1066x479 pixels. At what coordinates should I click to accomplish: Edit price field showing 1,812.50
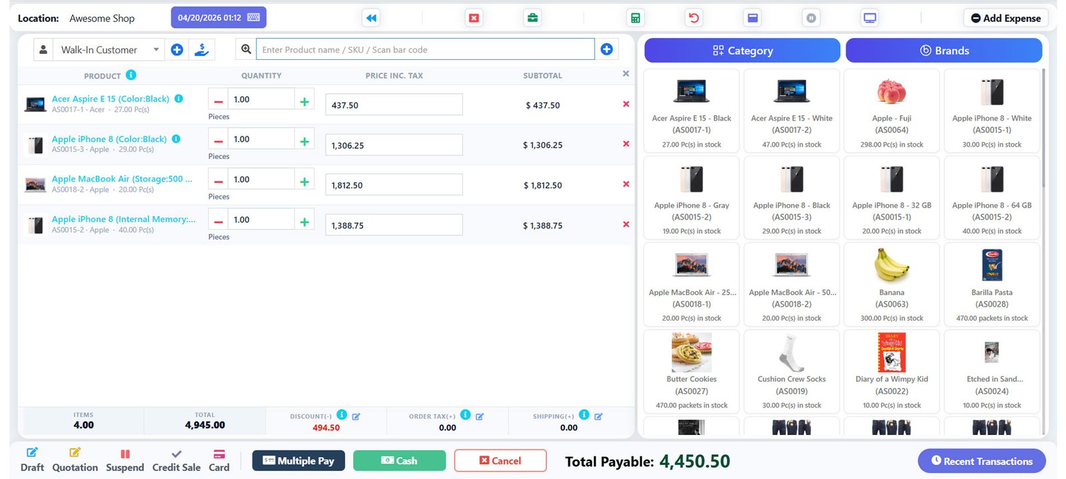[x=394, y=185]
